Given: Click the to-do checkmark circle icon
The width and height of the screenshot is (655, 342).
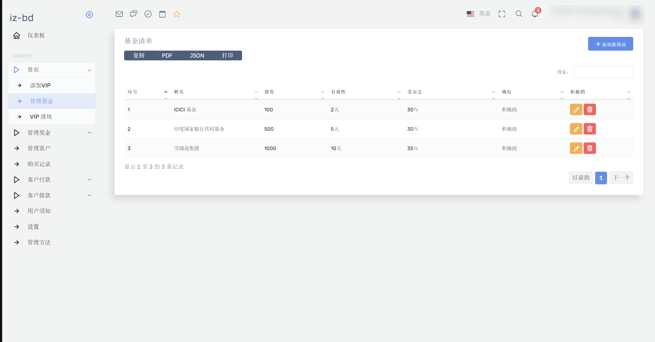Looking at the screenshot, I should pos(148,14).
